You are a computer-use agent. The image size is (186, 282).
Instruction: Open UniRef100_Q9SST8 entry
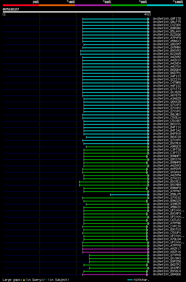[167, 159]
